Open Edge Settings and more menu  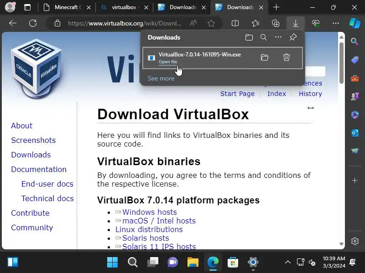point(336,23)
